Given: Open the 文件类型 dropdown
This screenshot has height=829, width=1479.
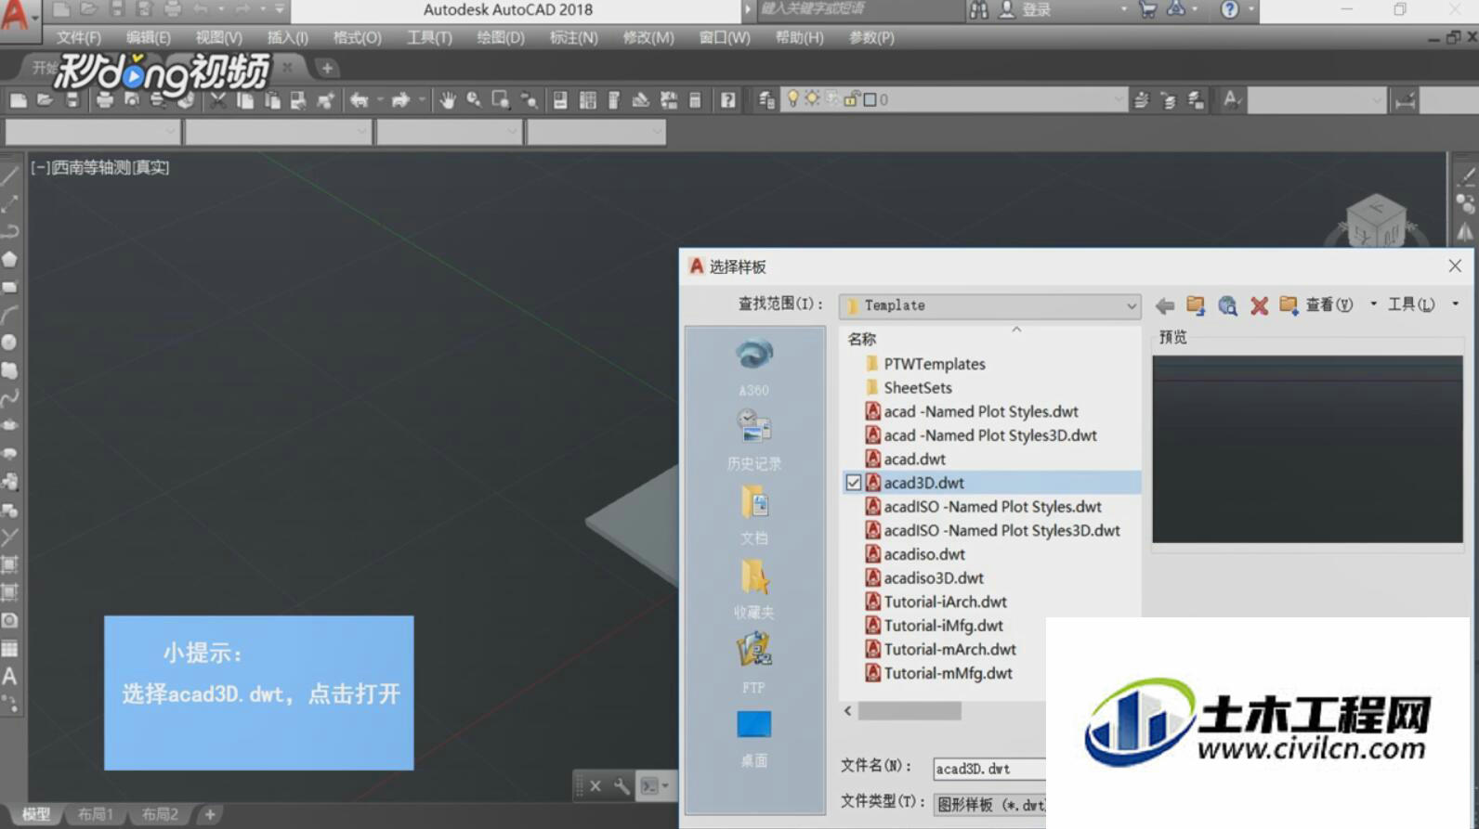Looking at the screenshot, I should click(989, 804).
